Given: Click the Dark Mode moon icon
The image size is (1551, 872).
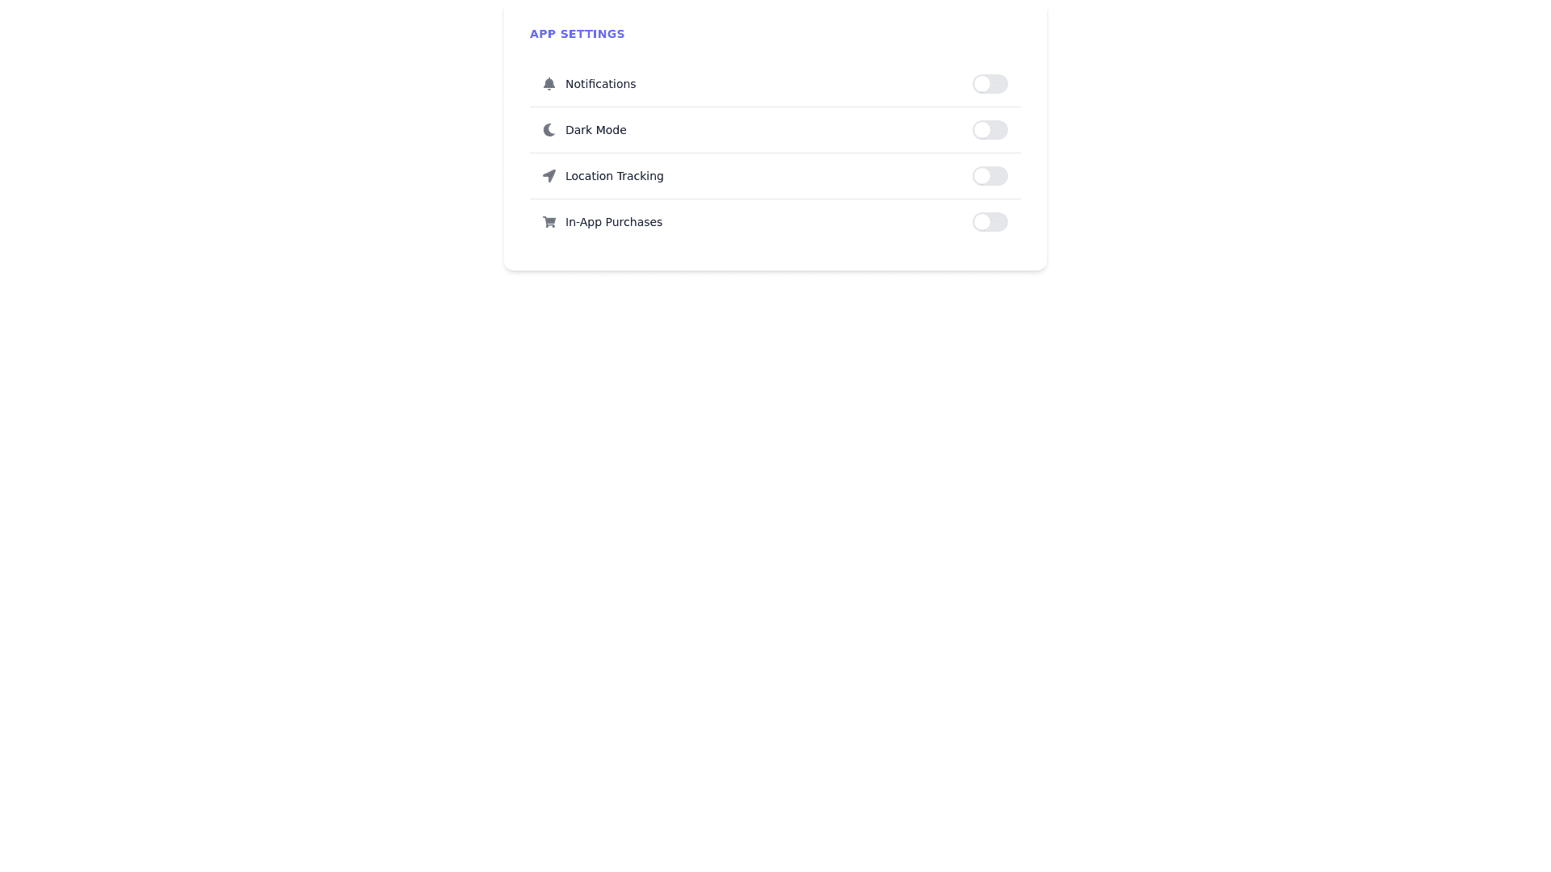Looking at the screenshot, I should pyautogui.click(x=549, y=130).
